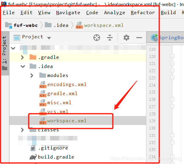Expand the modules folder

pos(32,76)
